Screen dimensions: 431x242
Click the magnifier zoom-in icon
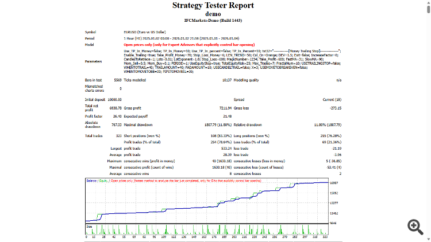415,227
